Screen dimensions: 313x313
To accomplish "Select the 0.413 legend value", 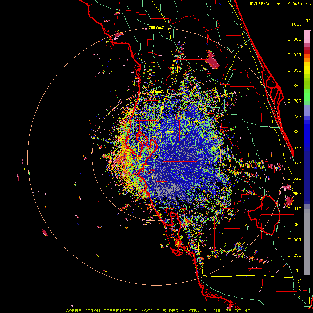I will click(x=295, y=209).
